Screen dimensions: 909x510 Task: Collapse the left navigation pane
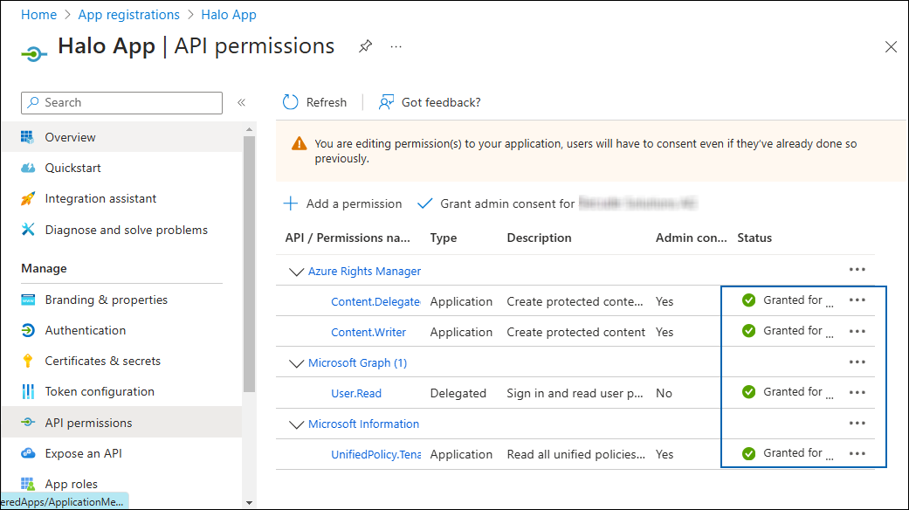point(242,102)
